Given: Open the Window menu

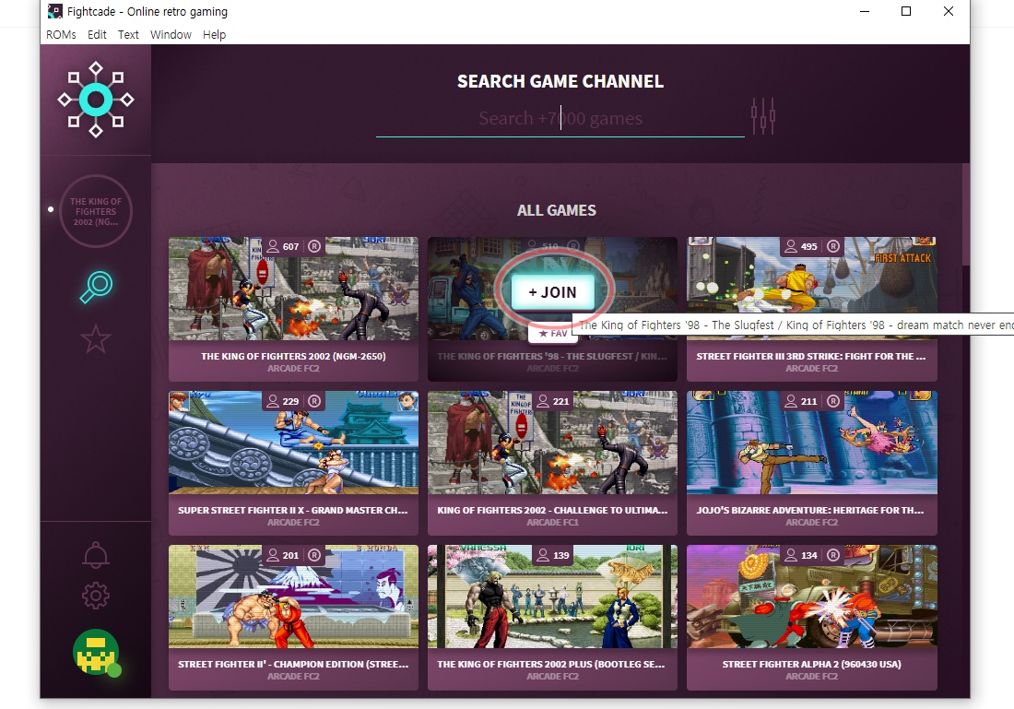Looking at the screenshot, I should point(171,34).
